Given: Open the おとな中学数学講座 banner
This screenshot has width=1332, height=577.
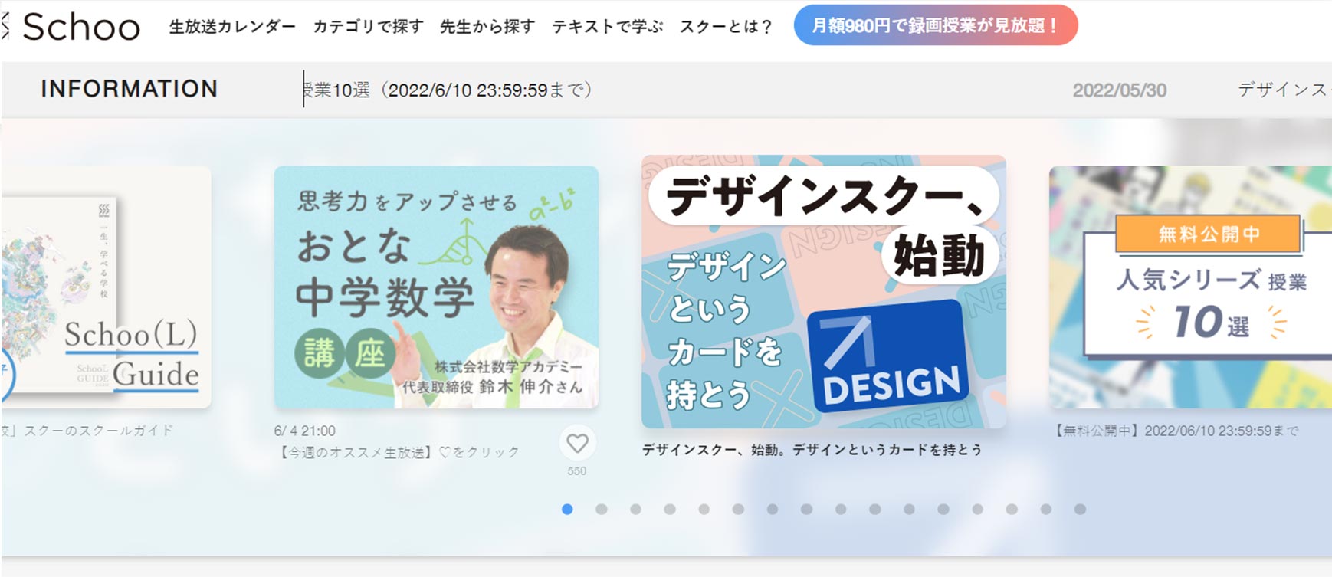Looking at the screenshot, I should (436, 287).
